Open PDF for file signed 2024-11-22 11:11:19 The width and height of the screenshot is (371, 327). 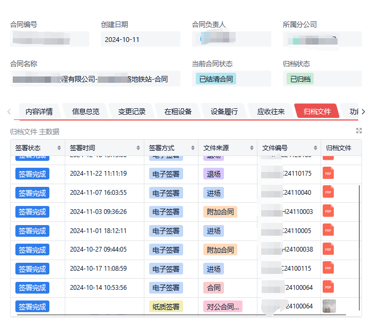point(328,173)
